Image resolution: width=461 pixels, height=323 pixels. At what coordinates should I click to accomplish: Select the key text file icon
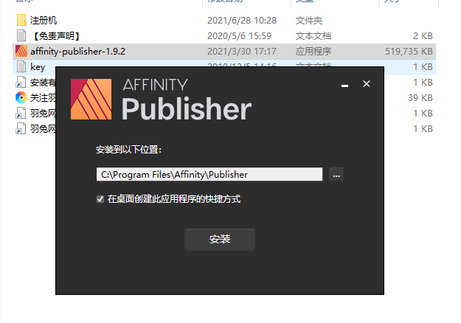[x=21, y=66]
